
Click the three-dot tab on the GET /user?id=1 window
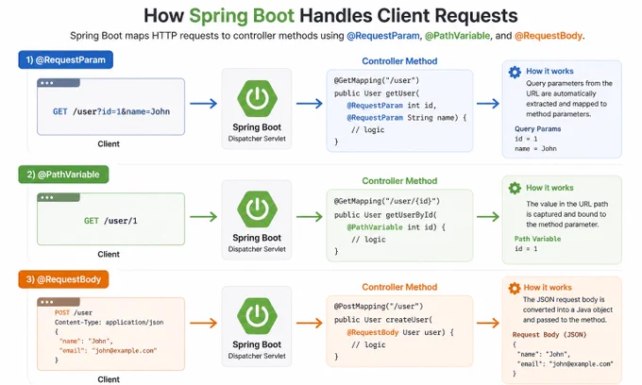coord(59,83)
